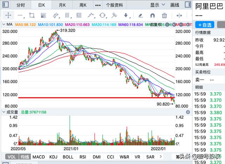
Task: Select the eraser tool in drawing toolbar
Action: tap(140, 15)
